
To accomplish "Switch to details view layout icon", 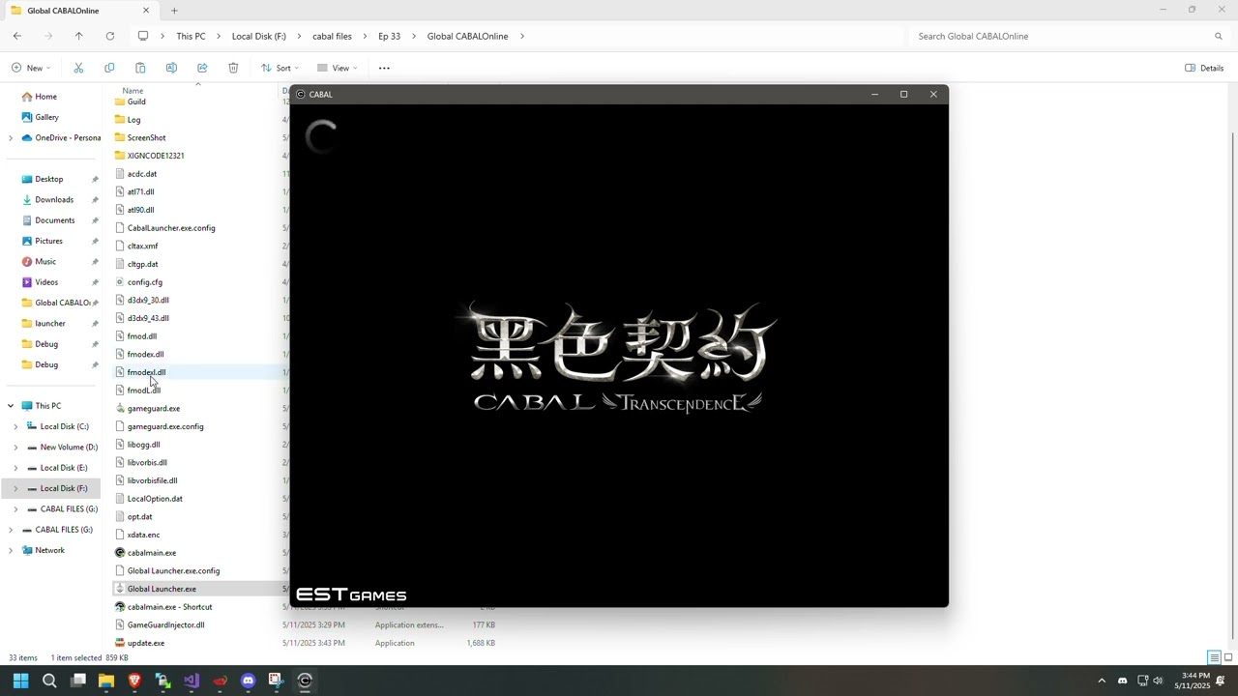I will pos(1214,658).
